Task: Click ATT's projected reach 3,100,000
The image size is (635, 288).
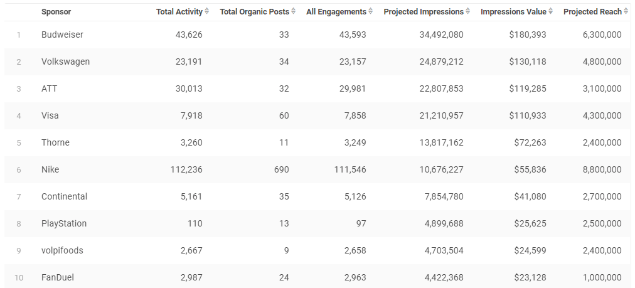Action: click(602, 88)
